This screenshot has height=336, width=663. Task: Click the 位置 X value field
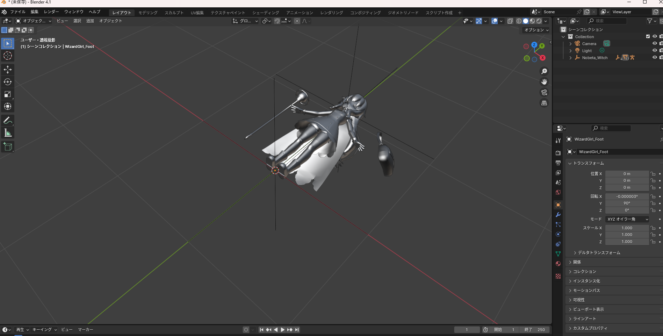point(627,174)
